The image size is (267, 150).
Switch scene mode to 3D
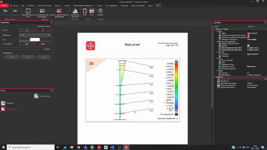click(43, 30)
